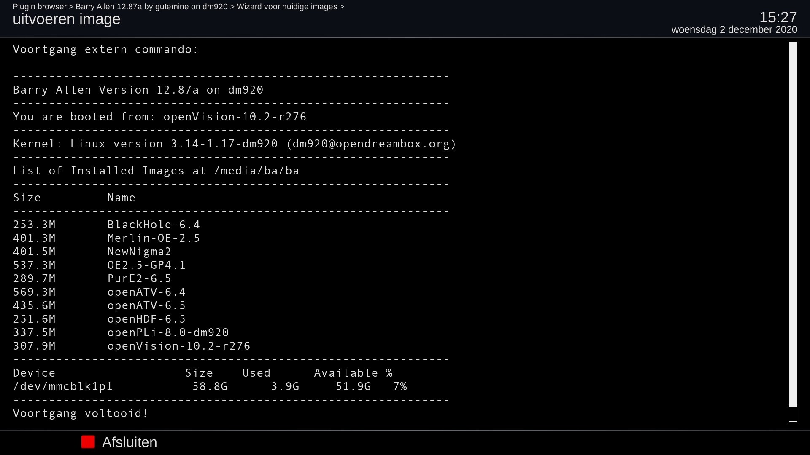Screen dimensions: 810x455
Task: Click the 251.6M size value
Action: (x=34, y=319)
